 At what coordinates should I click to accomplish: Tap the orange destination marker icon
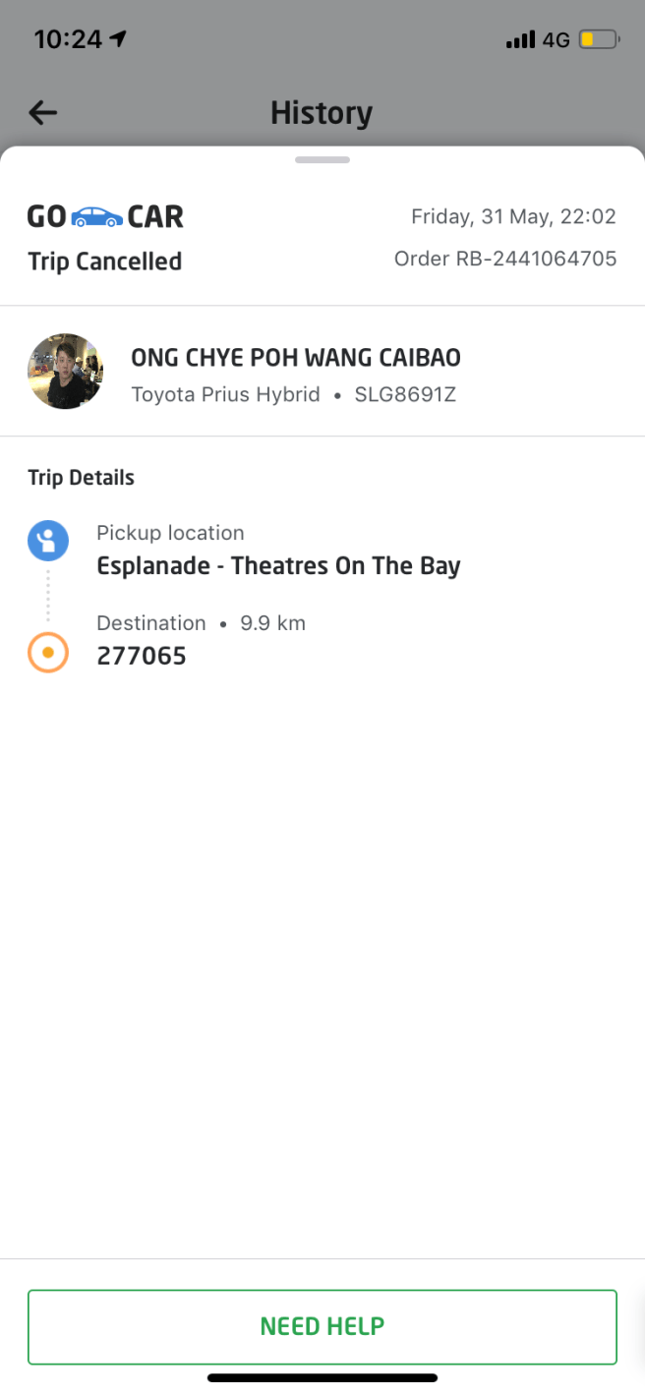tap(47, 652)
